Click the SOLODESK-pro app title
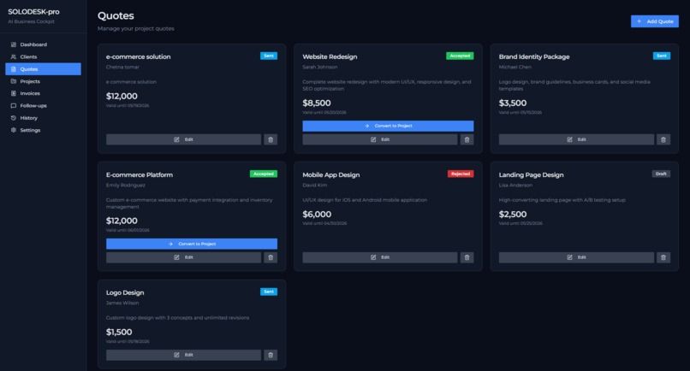 click(x=33, y=12)
